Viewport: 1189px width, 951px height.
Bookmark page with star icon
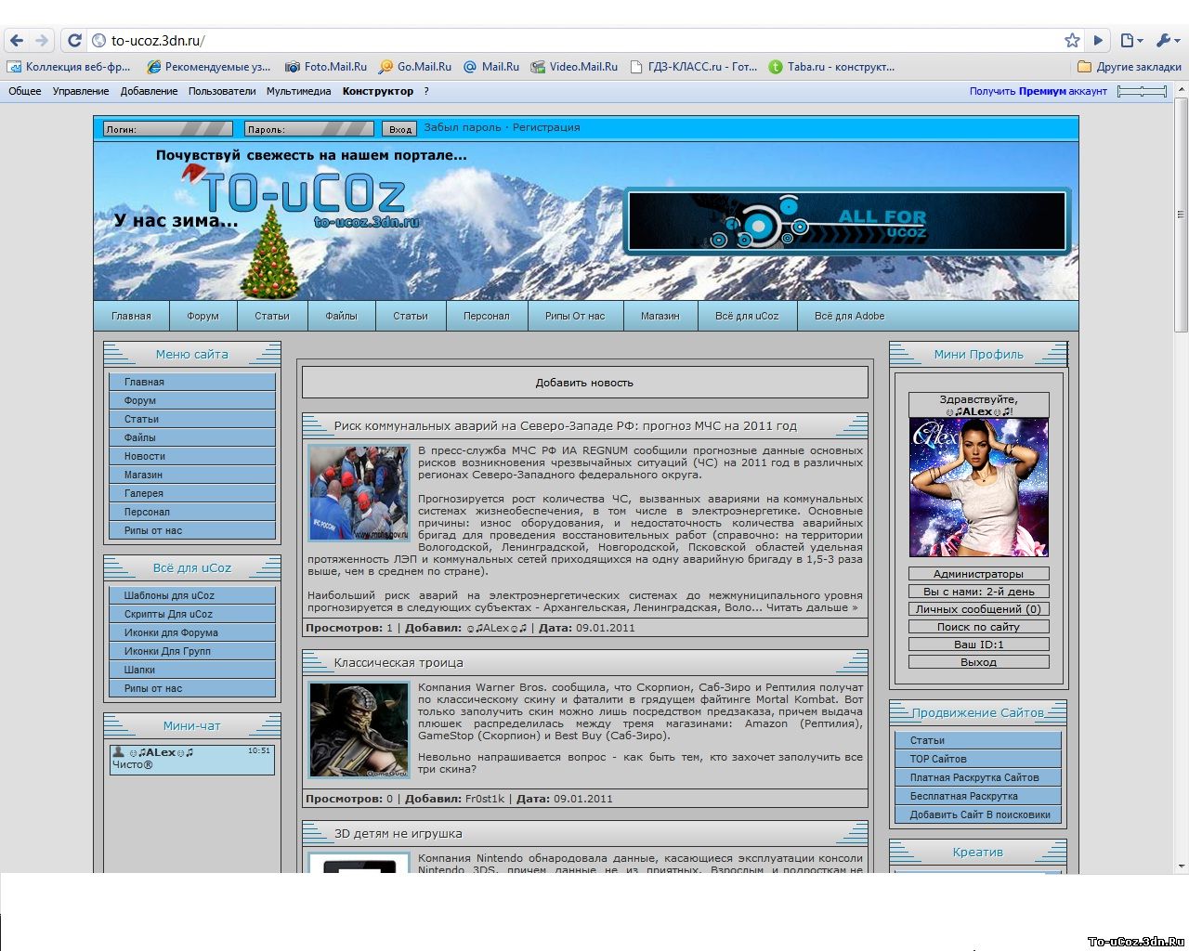[x=1072, y=40]
